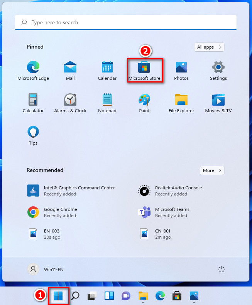The width and height of the screenshot is (252, 305).
Task: Click the Start button on taskbar
Action: click(x=58, y=296)
